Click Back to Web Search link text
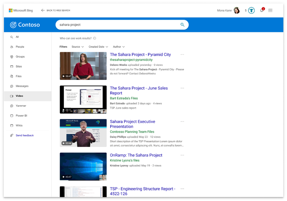The height and width of the screenshot is (201, 287). pos(58,10)
